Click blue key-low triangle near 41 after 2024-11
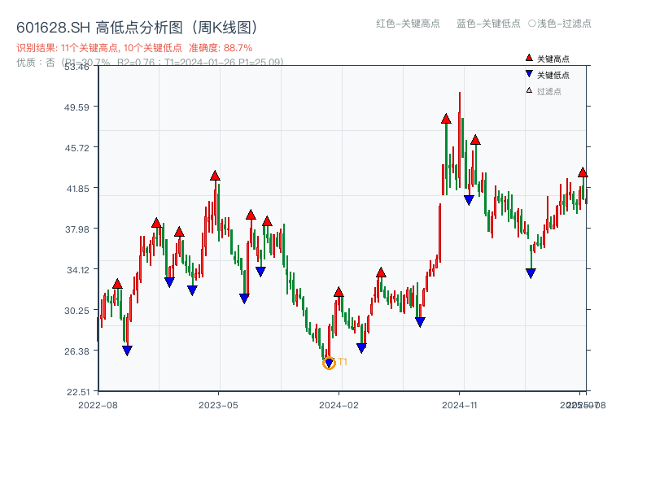Viewport: 651px width, 488px height. click(469, 200)
